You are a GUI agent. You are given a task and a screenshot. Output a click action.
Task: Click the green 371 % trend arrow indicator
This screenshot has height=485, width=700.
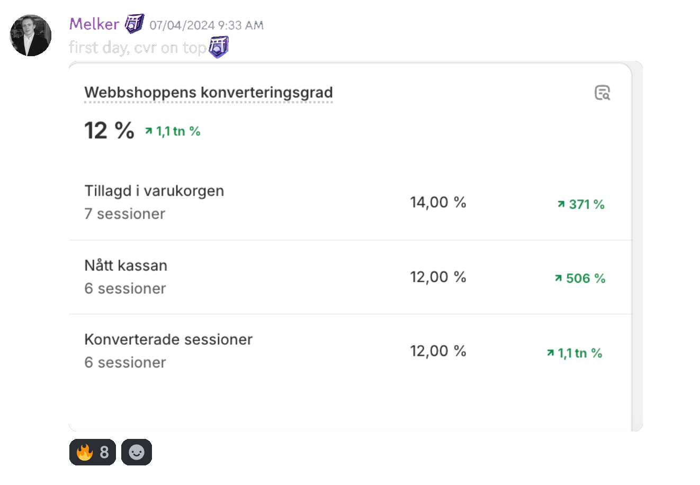pyautogui.click(x=581, y=204)
